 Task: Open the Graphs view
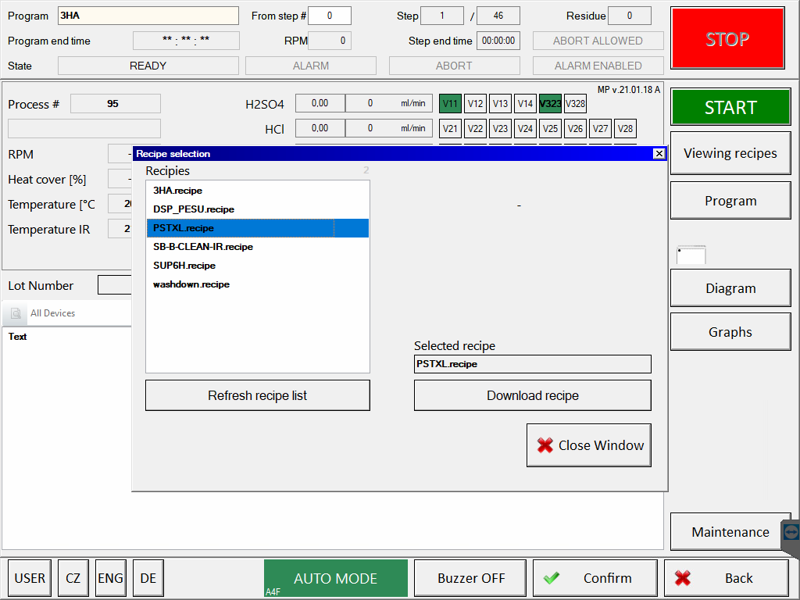[x=730, y=332]
